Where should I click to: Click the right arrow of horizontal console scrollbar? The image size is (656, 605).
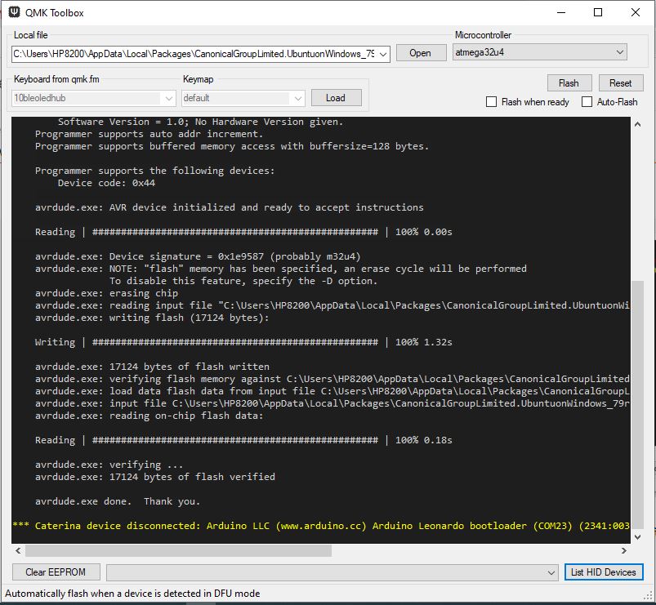pos(625,550)
